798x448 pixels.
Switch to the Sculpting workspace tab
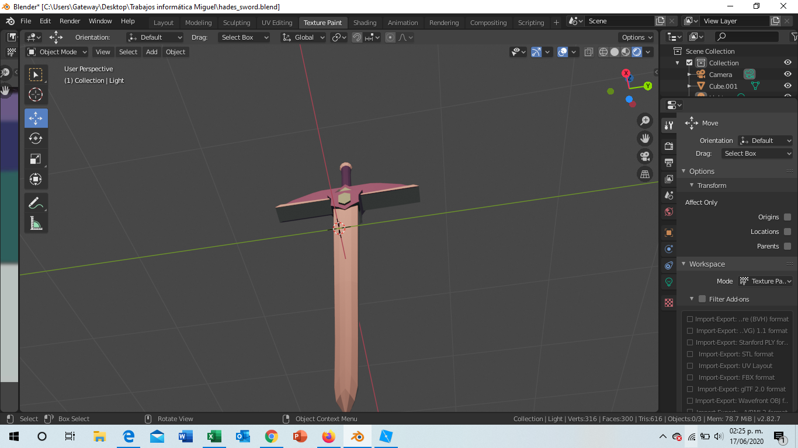coord(237,23)
